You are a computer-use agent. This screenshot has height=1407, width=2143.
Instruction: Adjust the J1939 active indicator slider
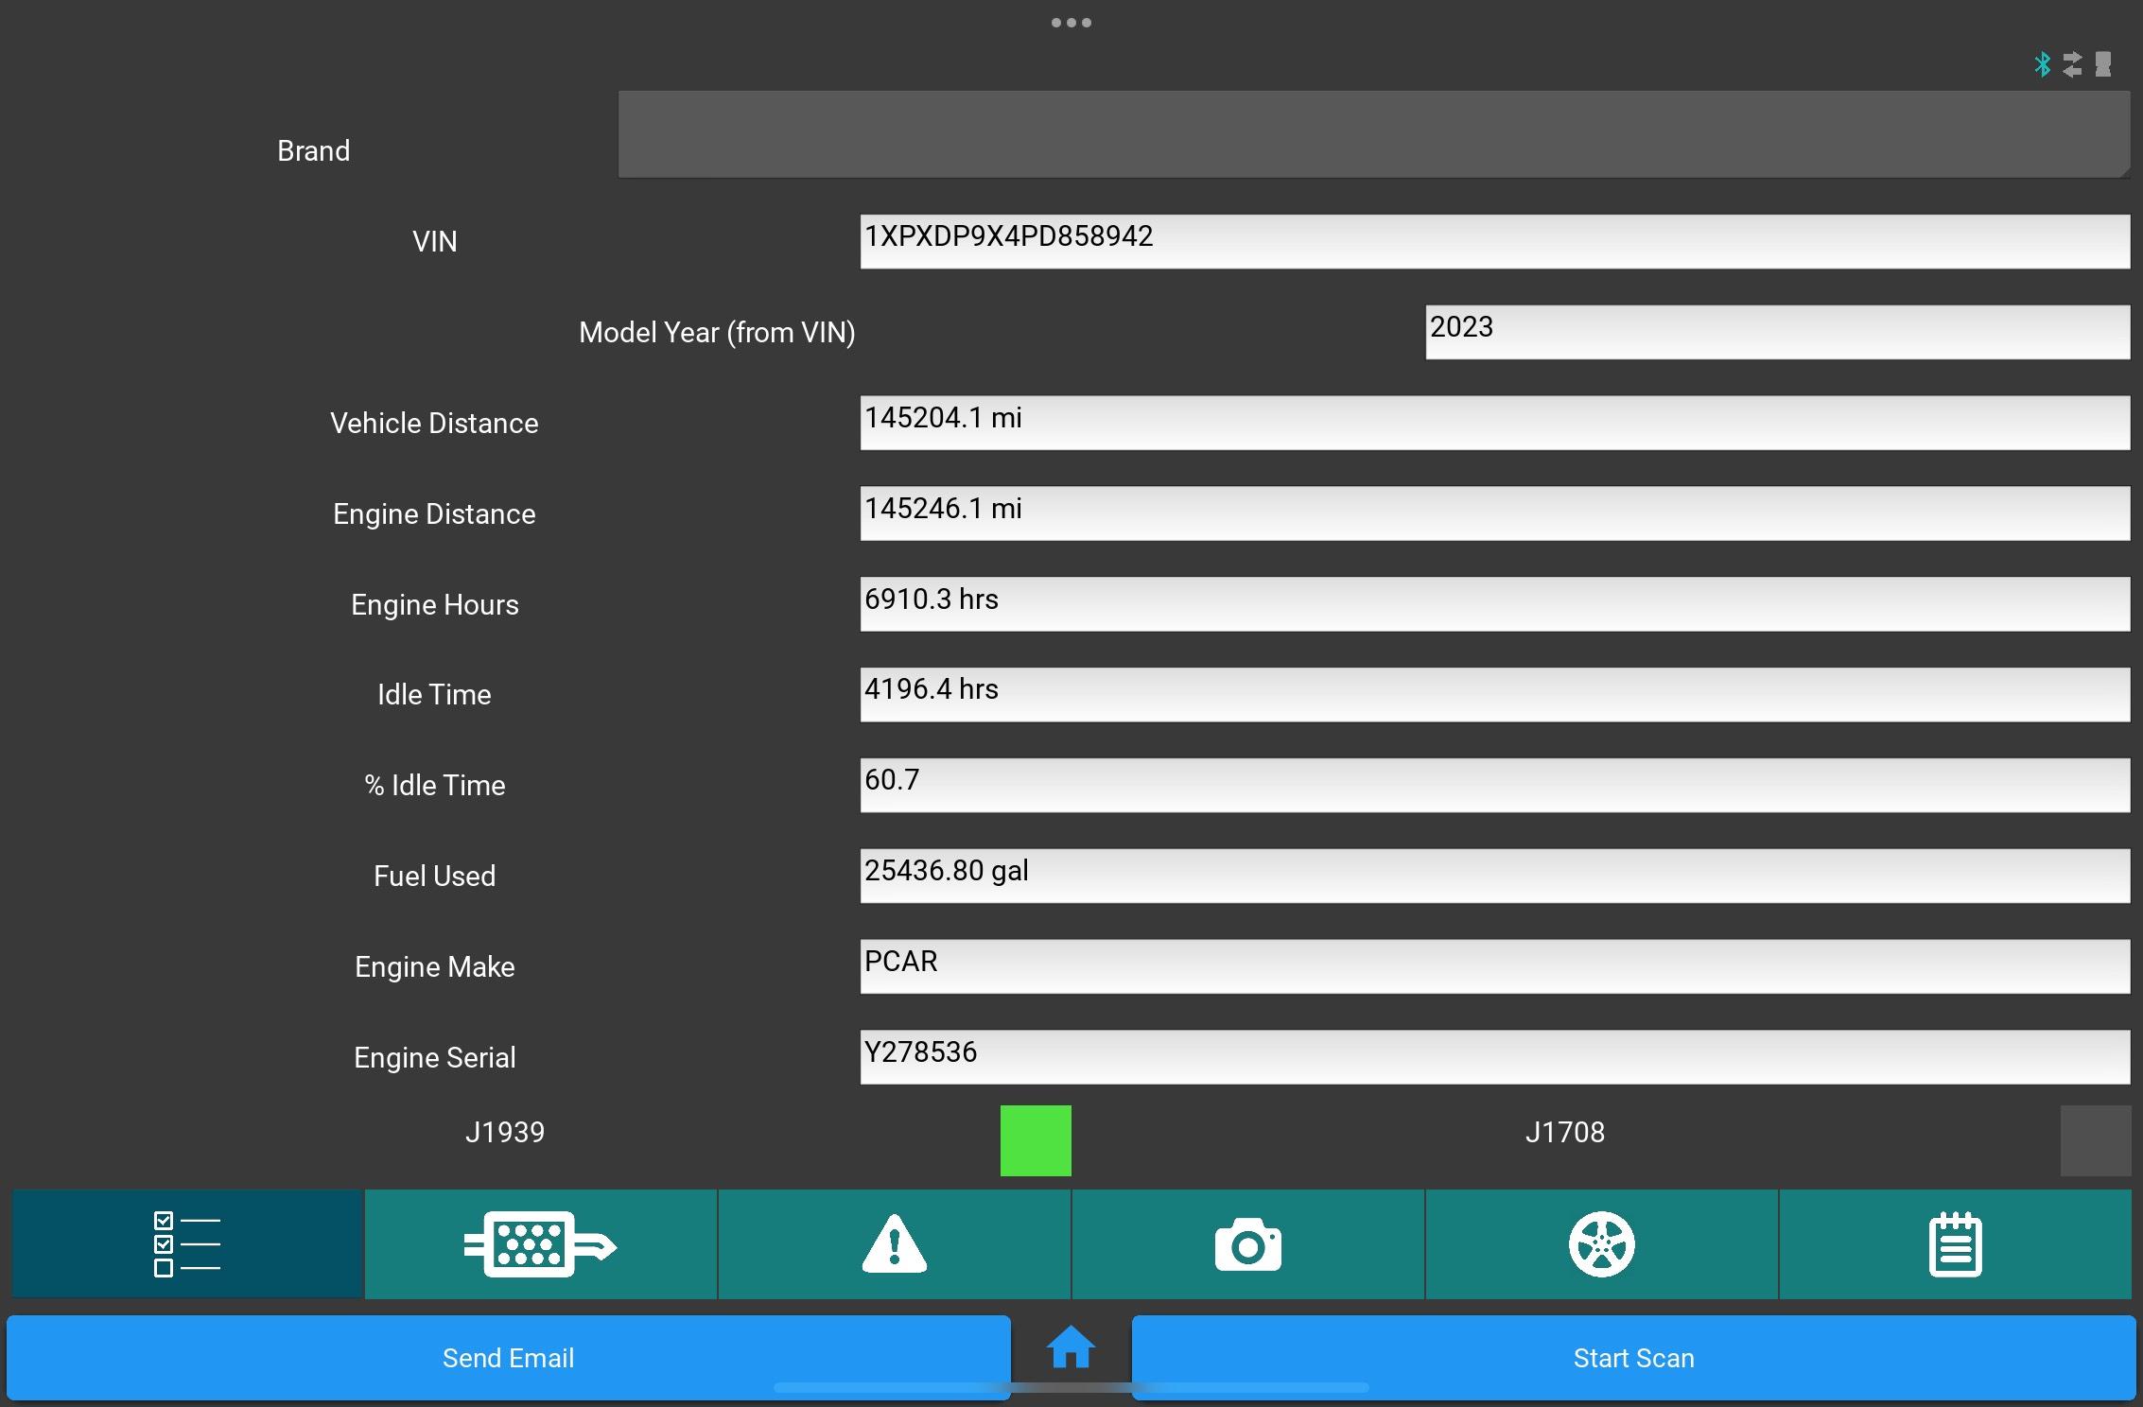point(1035,1138)
